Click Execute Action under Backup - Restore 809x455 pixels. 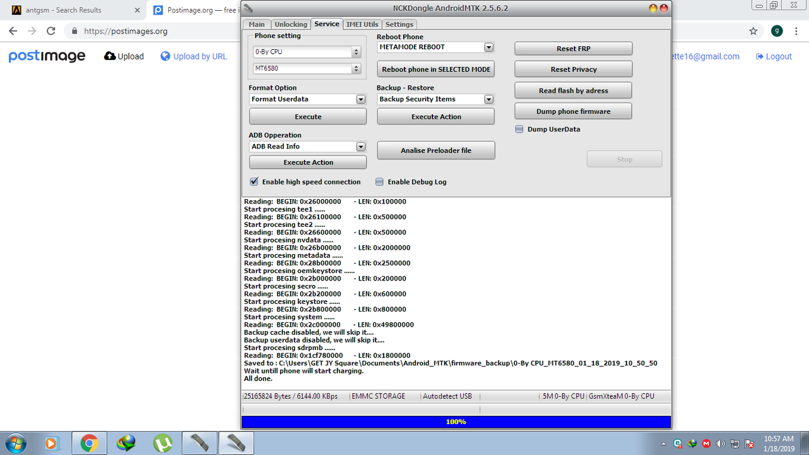(436, 116)
